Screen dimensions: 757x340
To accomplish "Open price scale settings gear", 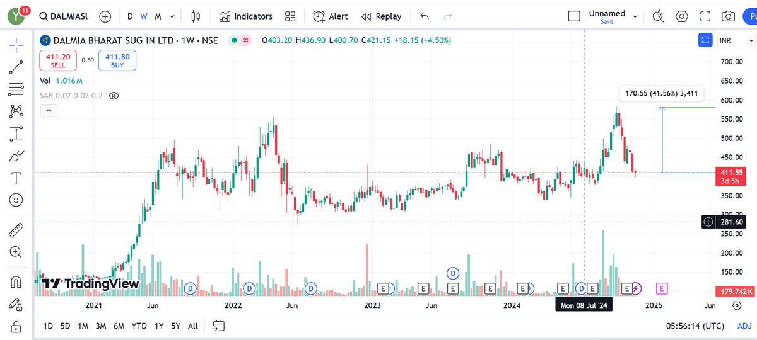I will (x=737, y=305).
